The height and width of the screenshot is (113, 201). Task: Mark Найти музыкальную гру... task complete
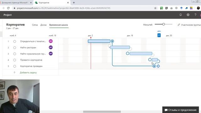(x=15, y=54)
